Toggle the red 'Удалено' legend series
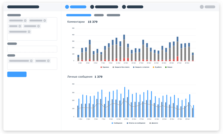Viewport: 223px width, 134px height. (x=105, y=67)
